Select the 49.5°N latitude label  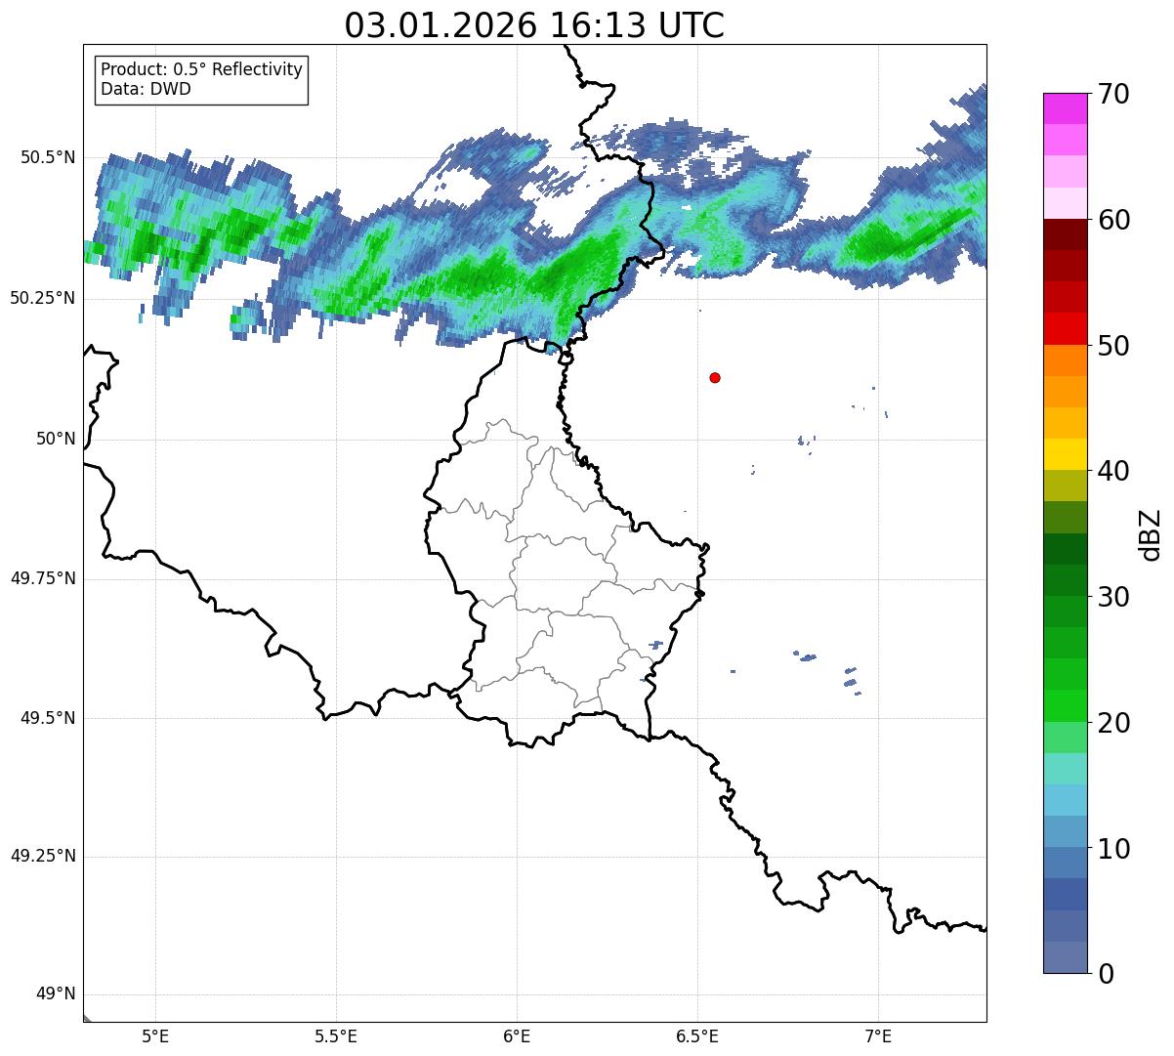click(x=47, y=718)
